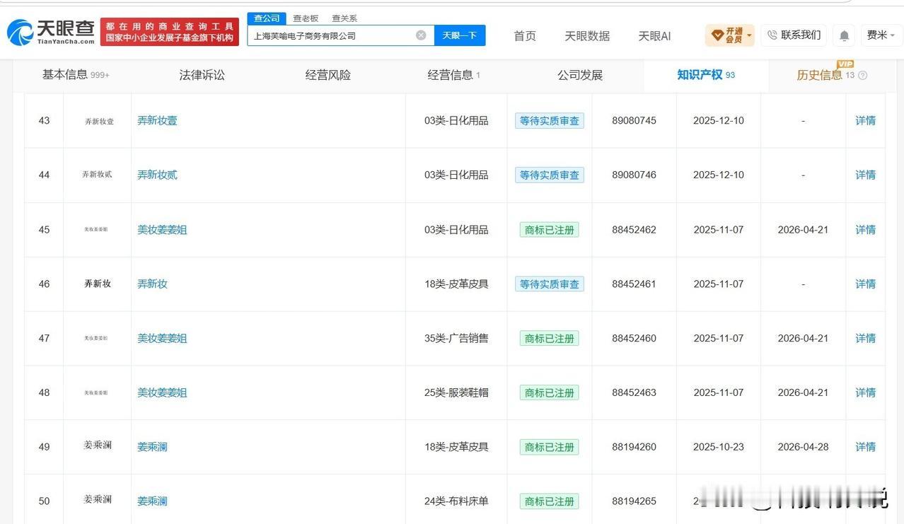This screenshot has width=904, height=524.
Task: Click 商标已注册 status tag in row 45
Action: [x=550, y=230]
